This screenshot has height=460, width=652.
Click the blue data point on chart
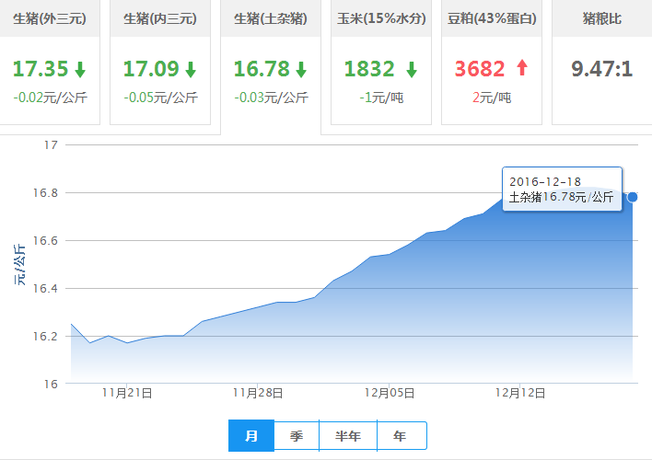coord(633,197)
